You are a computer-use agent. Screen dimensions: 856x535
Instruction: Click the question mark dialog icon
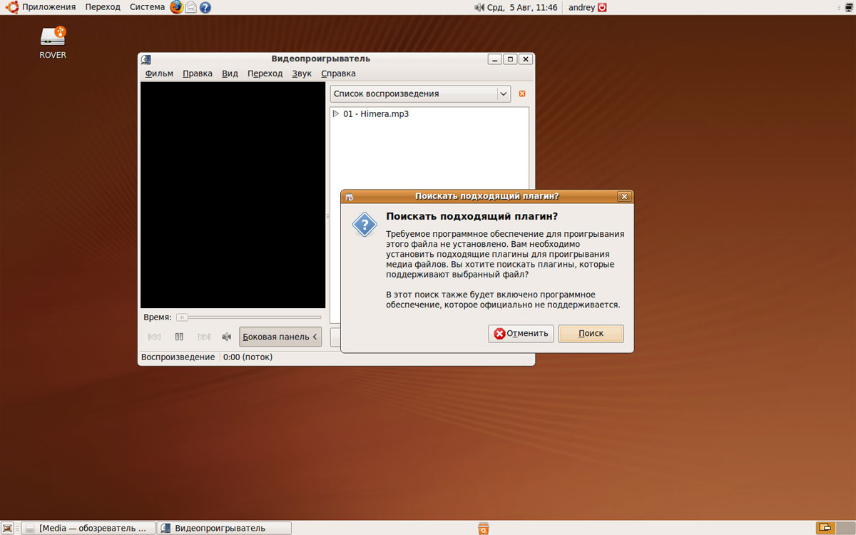click(x=365, y=225)
